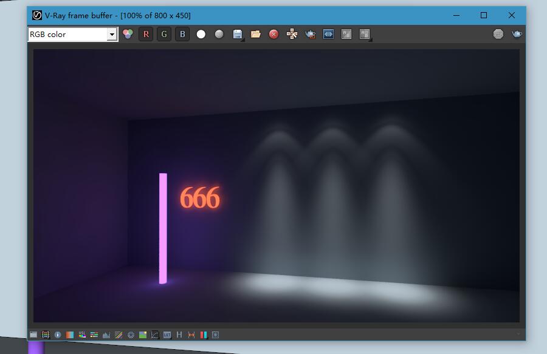The width and height of the screenshot is (547, 354).
Task: Toggle exposure correction aperture icon
Action: (131, 335)
